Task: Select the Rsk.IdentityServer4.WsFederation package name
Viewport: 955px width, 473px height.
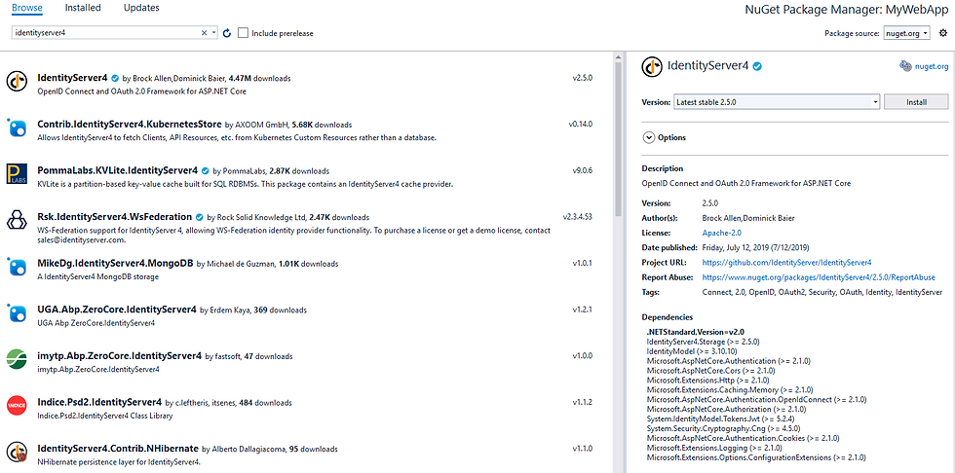Action: coord(115,216)
